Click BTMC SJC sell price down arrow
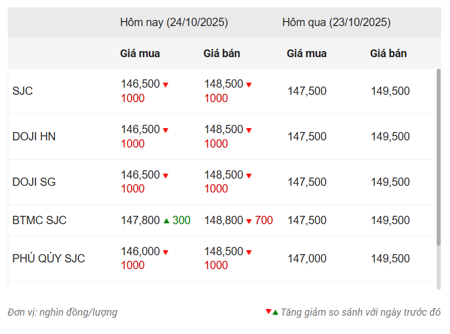The image size is (450, 334). click(249, 221)
